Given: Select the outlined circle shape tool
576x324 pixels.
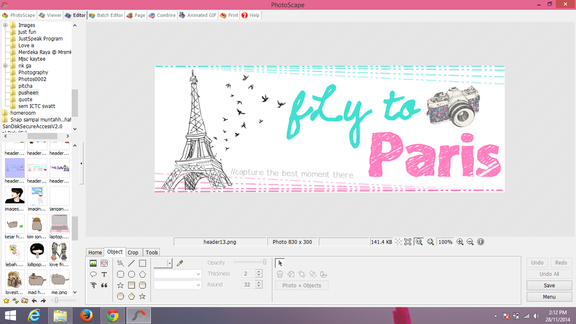Looking at the screenshot, I should [x=132, y=274].
